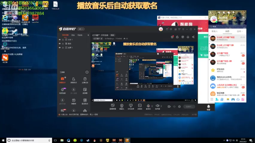Image resolution: width=255 pixels, height=143 pixels.
Task: Click the record video camera icon
Action: point(169,106)
